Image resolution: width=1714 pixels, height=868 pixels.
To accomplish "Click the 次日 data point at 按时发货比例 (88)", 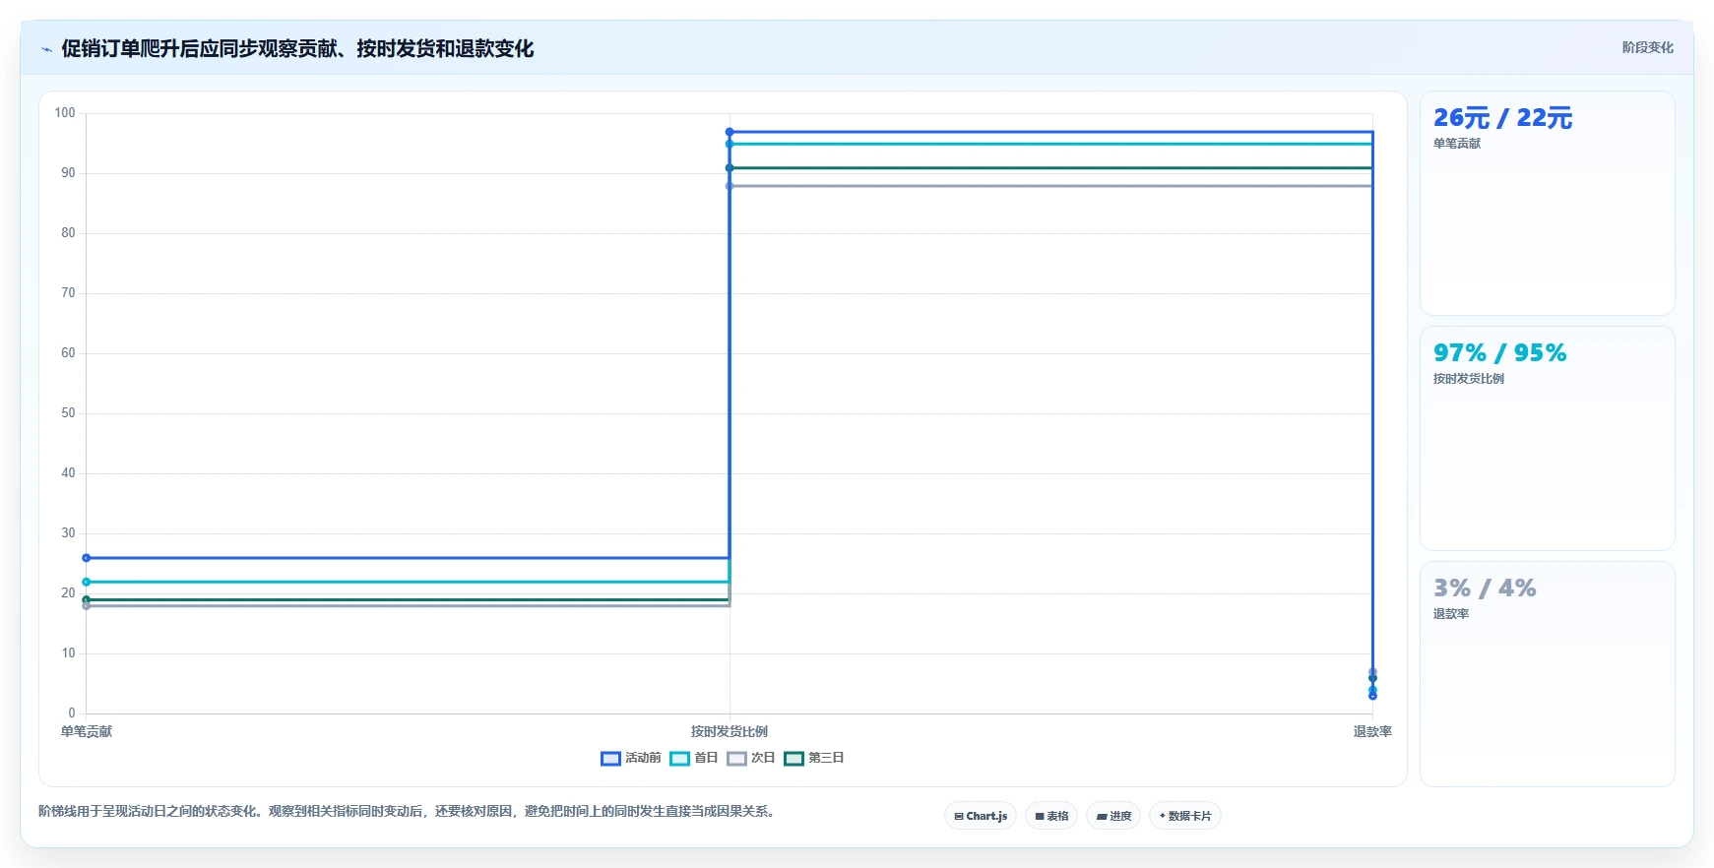I will (730, 186).
